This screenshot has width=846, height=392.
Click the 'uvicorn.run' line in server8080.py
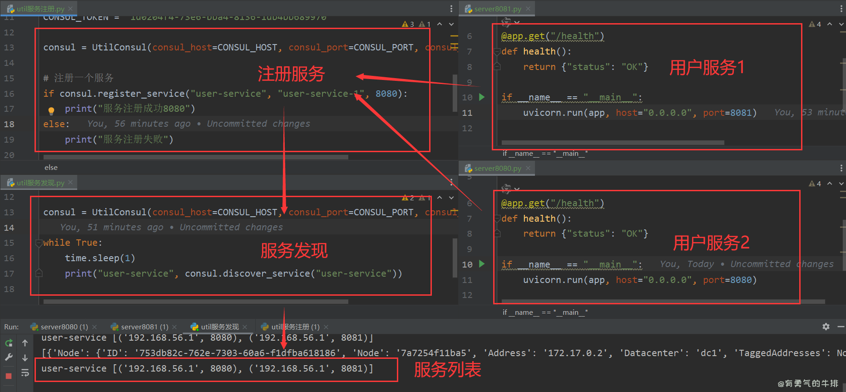pyautogui.click(x=640, y=280)
